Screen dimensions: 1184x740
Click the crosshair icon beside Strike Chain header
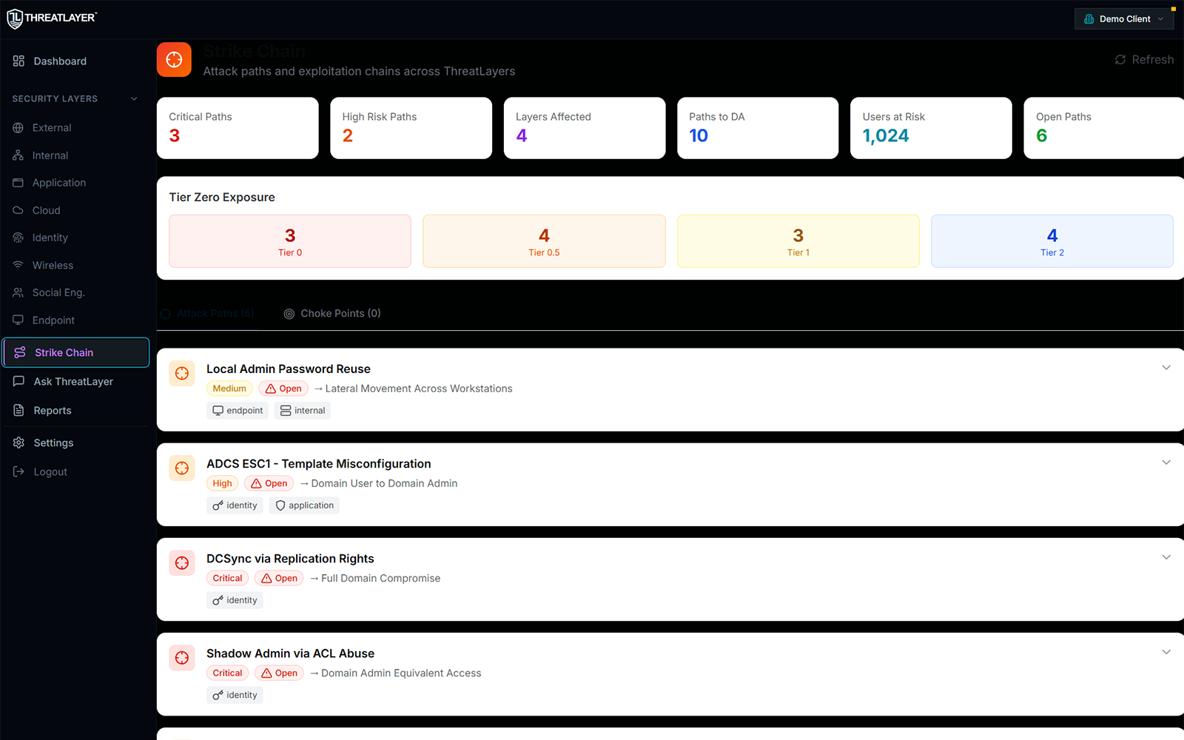174,59
